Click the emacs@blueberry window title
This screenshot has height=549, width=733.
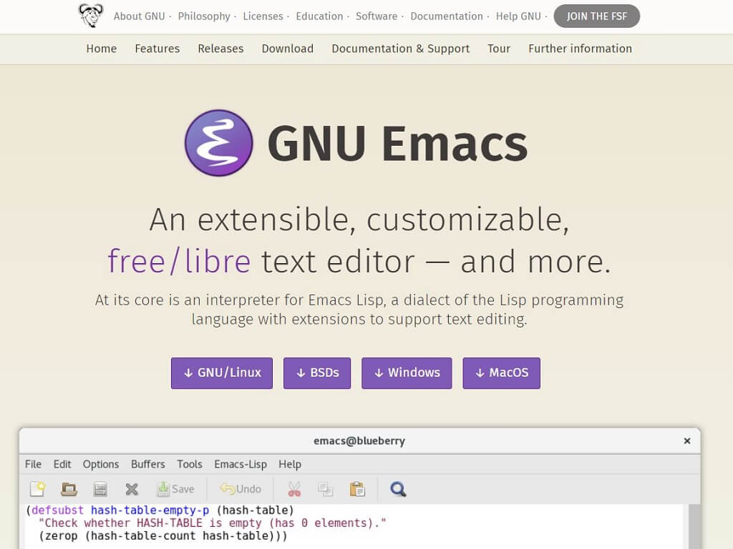[x=359, y=440]
